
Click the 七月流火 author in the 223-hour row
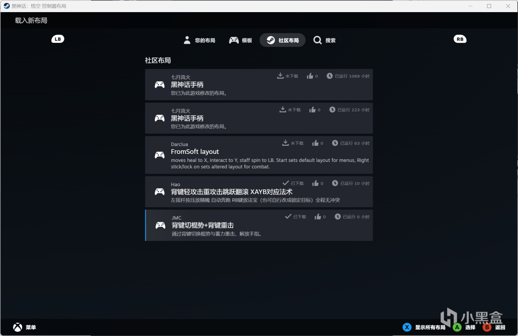(x=180, y=111)
